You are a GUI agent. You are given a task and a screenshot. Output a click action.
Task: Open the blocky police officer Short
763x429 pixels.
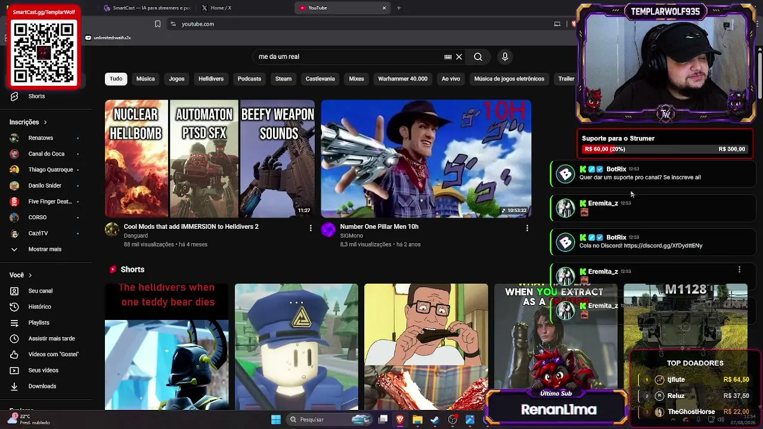(296, 347)
